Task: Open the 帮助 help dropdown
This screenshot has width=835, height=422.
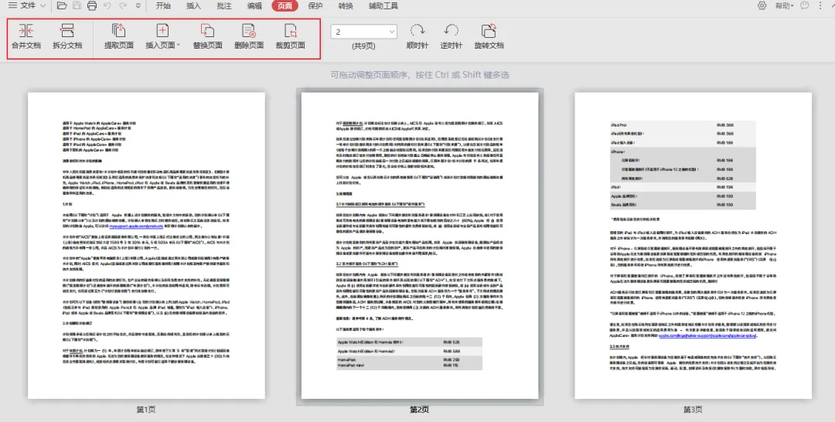Action: click(x=784, y=6)
